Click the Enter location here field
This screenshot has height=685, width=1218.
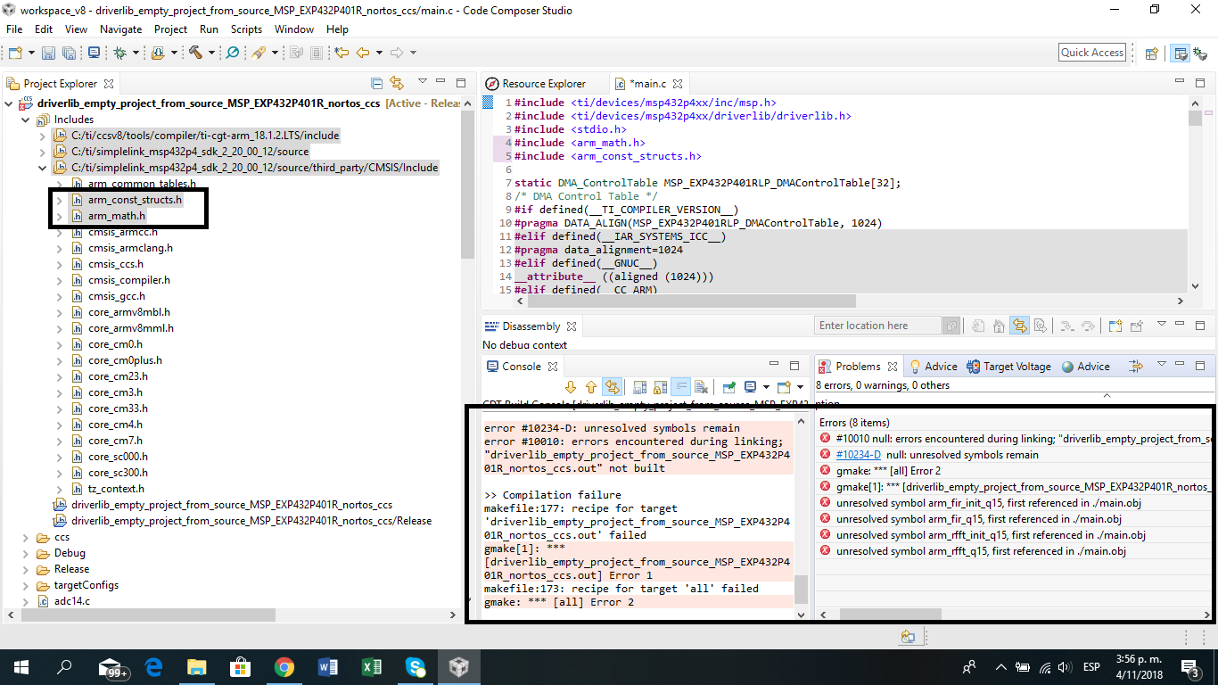tap(878, 326)
